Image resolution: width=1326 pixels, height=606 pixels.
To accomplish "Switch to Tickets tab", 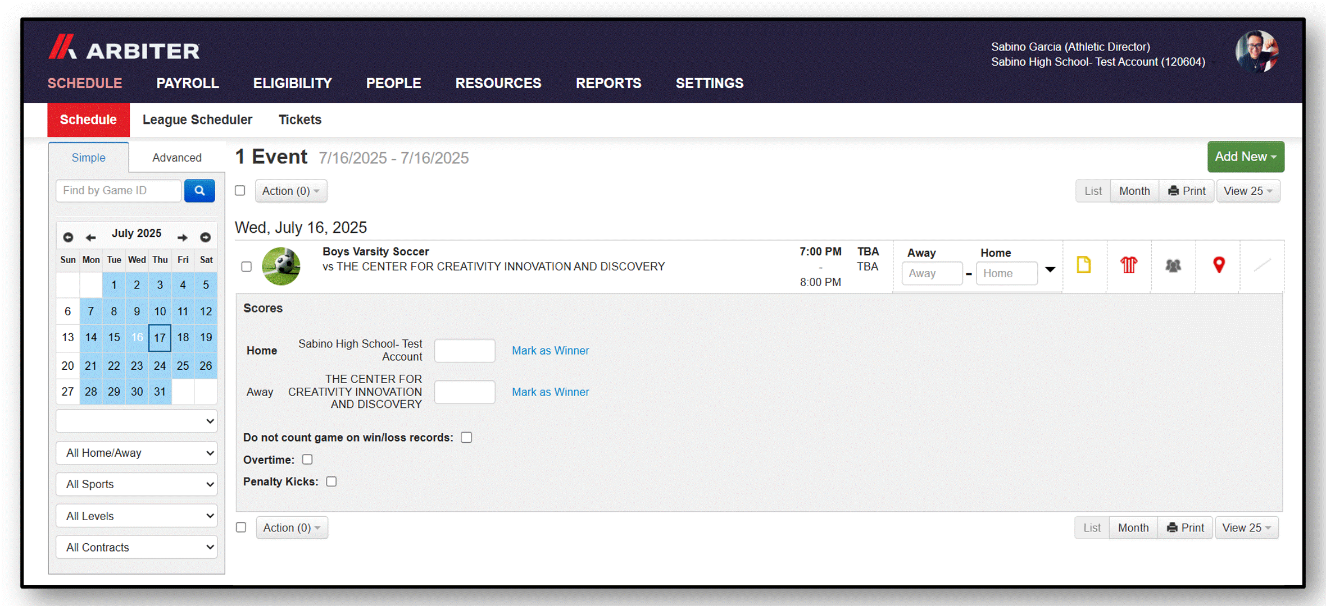I will coord(300,120).
